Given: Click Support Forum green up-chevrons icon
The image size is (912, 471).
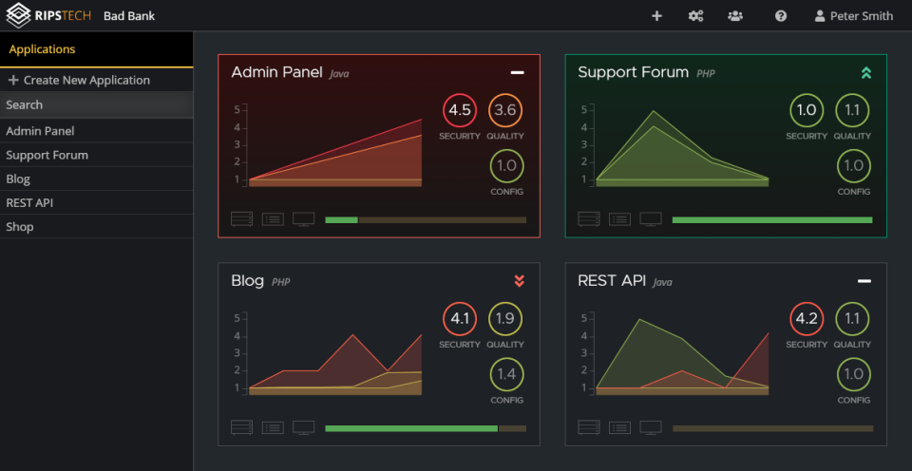Looking at the screenshot, I should click(x=865, y=72).
